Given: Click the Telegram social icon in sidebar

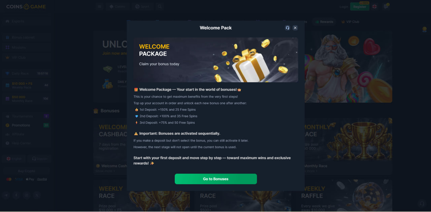Looking at the screenshot, I should [6, 195].
